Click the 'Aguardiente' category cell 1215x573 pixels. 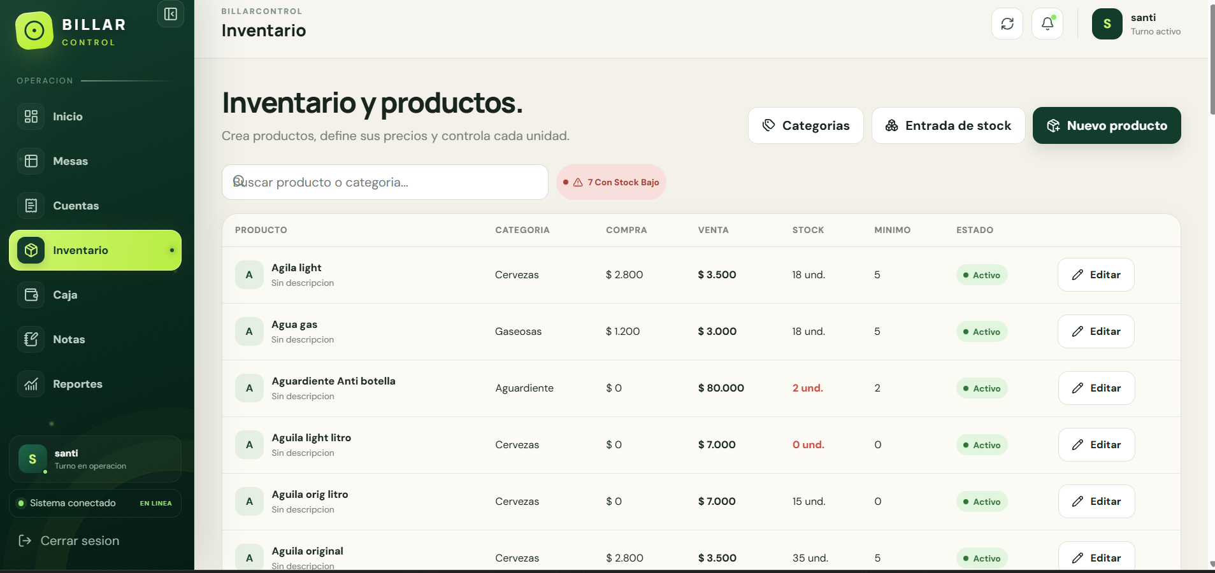(524, 388)
